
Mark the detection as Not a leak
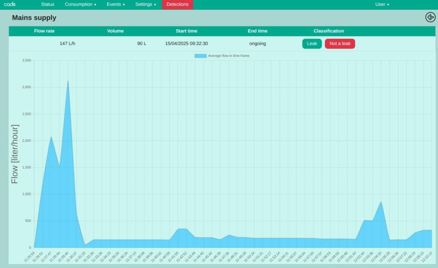point(340,43)
